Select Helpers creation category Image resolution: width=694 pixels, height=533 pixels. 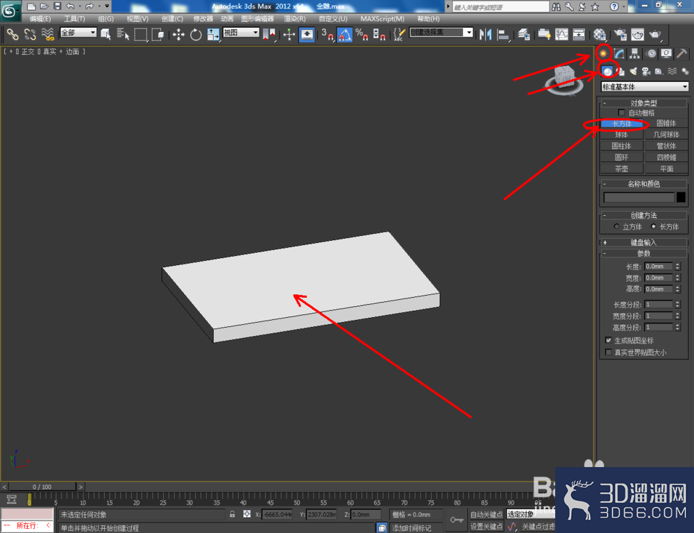pos(659,71)
